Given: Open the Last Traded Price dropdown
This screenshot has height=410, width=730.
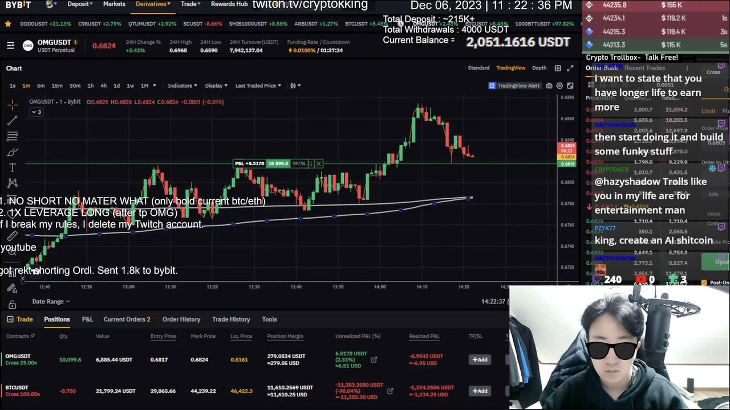Looking at the screenshot, I should pyautogui.click(x=258, y=85).
